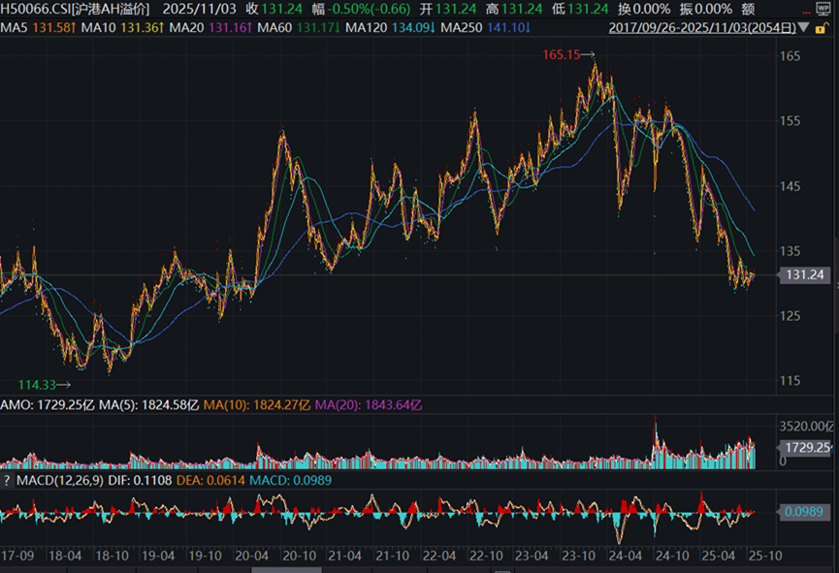Click the 幅-0.50%(-0.66) change value
The height and width of the screenshot is (573, 839).
(362, 9)
